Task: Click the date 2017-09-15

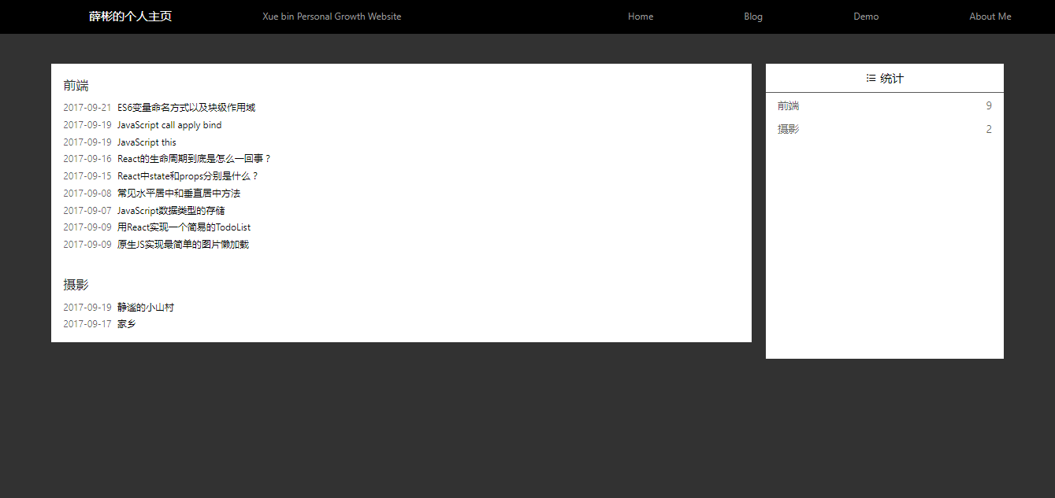Action: pyautogui.click(x=87, y=176)
